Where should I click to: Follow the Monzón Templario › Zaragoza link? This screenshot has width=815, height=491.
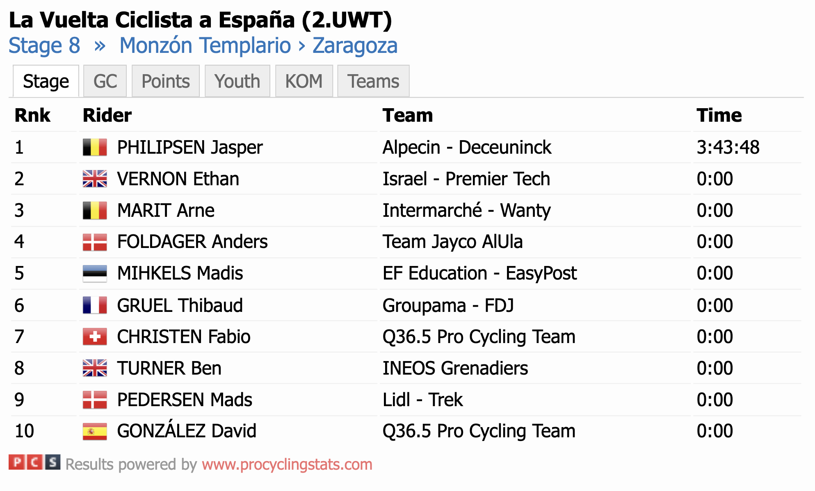[x=258, y=45]
